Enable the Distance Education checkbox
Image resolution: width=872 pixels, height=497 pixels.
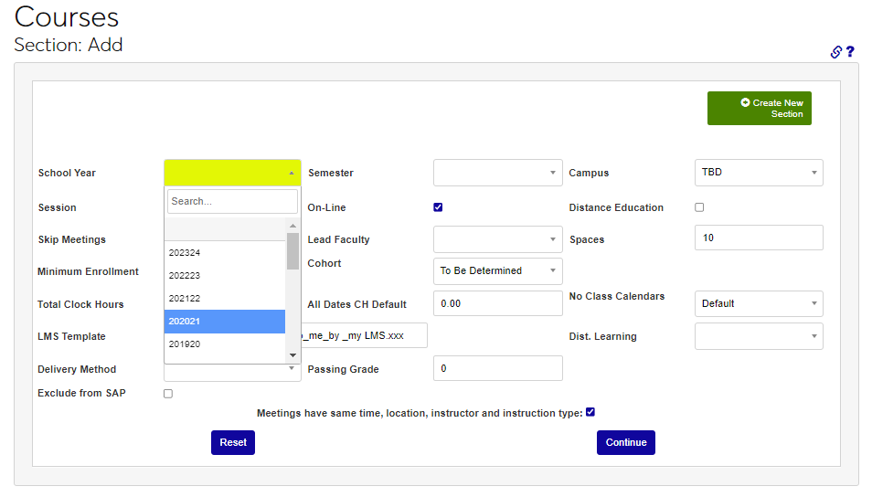(x=699, y=207)
